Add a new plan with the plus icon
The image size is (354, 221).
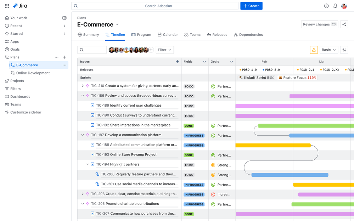tap(64, 57)
